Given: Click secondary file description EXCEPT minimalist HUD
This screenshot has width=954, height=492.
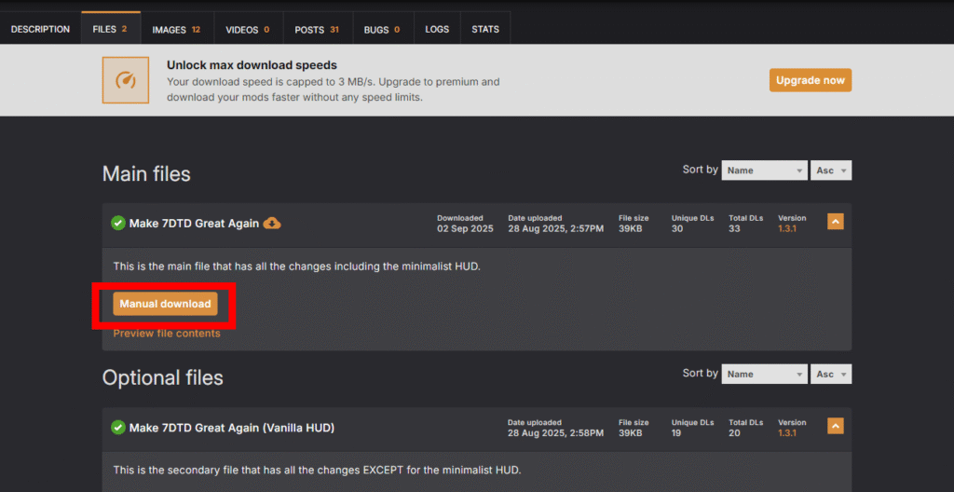Looking at the screenshot, I should tap(318, 471).
